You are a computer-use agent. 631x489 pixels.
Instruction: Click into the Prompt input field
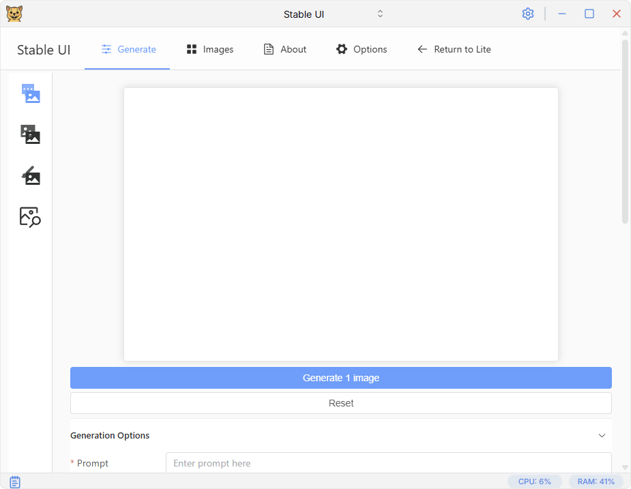coord(388,463)
